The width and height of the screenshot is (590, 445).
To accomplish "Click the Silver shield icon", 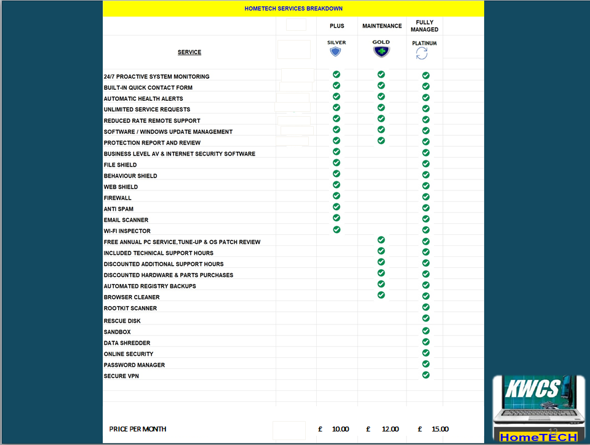I will (x=335, y=52).
